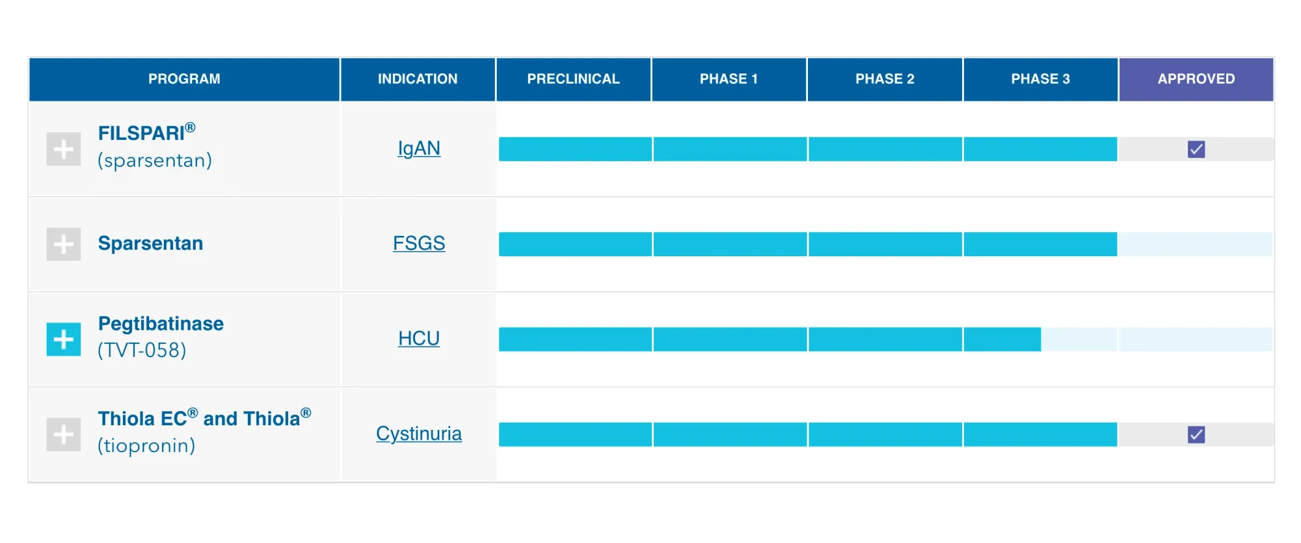This screenshot has width=1301, height=543.
Task: Expand the Thiola EC program row
Action: pos(64,434)
